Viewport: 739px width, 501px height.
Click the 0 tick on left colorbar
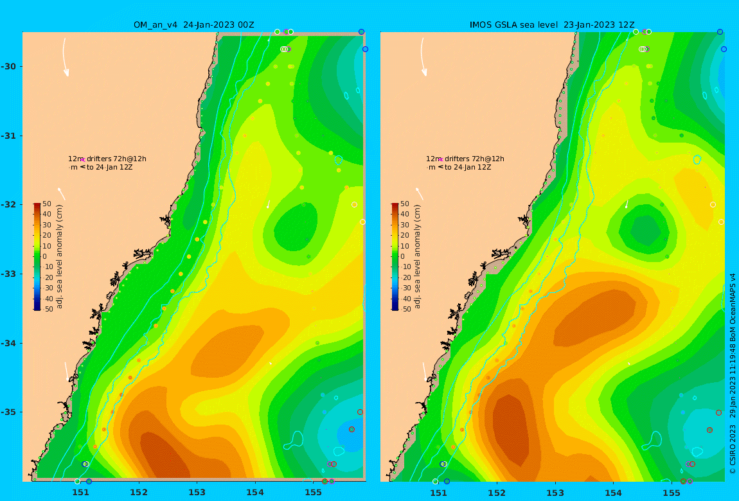(45, 257)
